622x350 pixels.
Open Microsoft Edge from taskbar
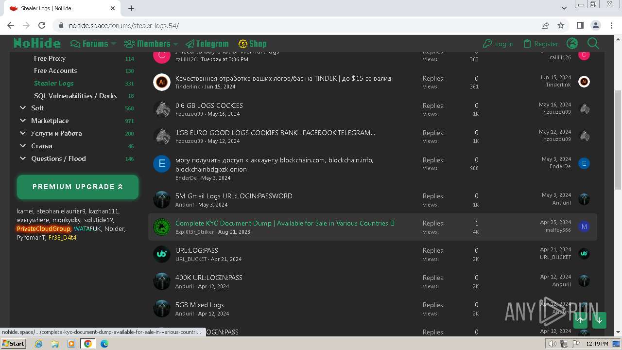(x=104, y=344)
